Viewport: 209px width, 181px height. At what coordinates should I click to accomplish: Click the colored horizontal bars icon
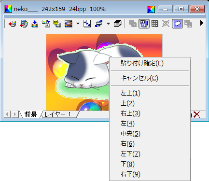click(69, 24)
